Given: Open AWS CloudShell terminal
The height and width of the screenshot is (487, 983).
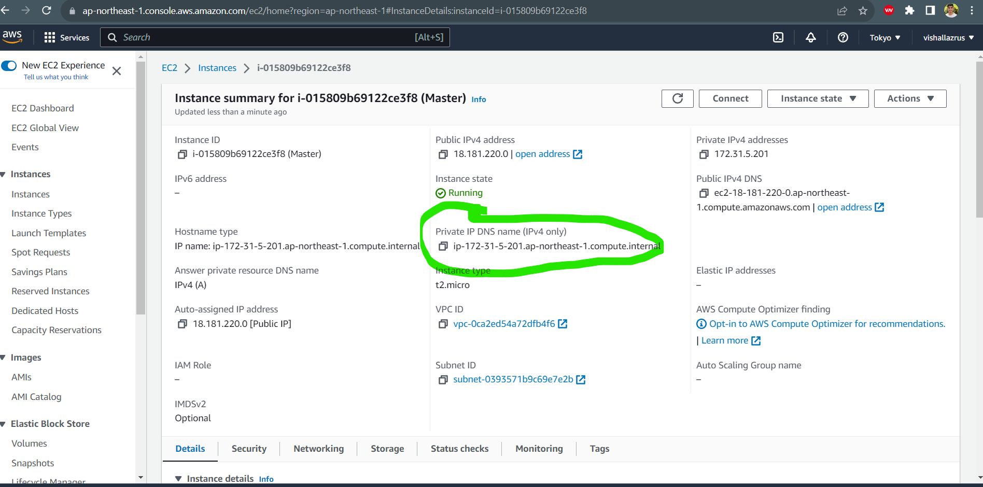Looking at the screenshot, I should point(778,37).
